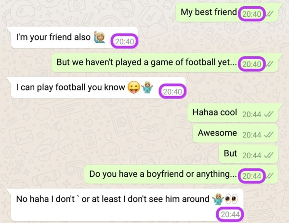Click the 'Awesome' message text

(217, 133)
